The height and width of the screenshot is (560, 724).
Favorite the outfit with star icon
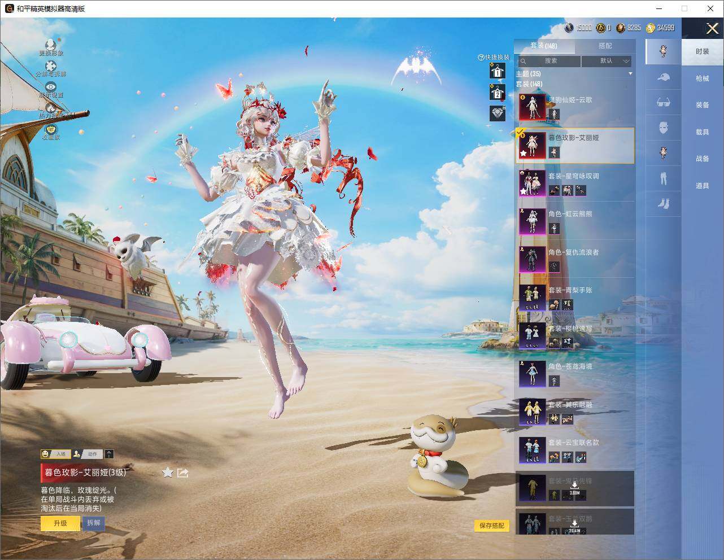[x=168, y=473]
